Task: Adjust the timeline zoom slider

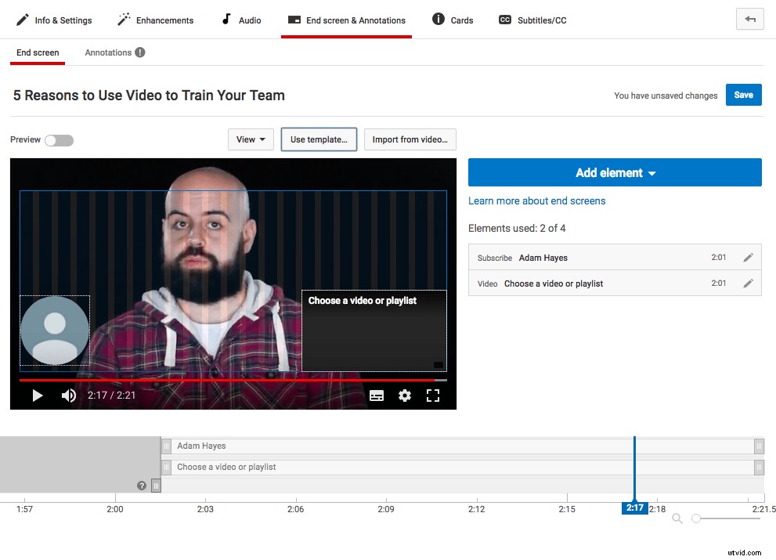Action: click(695, 518)
